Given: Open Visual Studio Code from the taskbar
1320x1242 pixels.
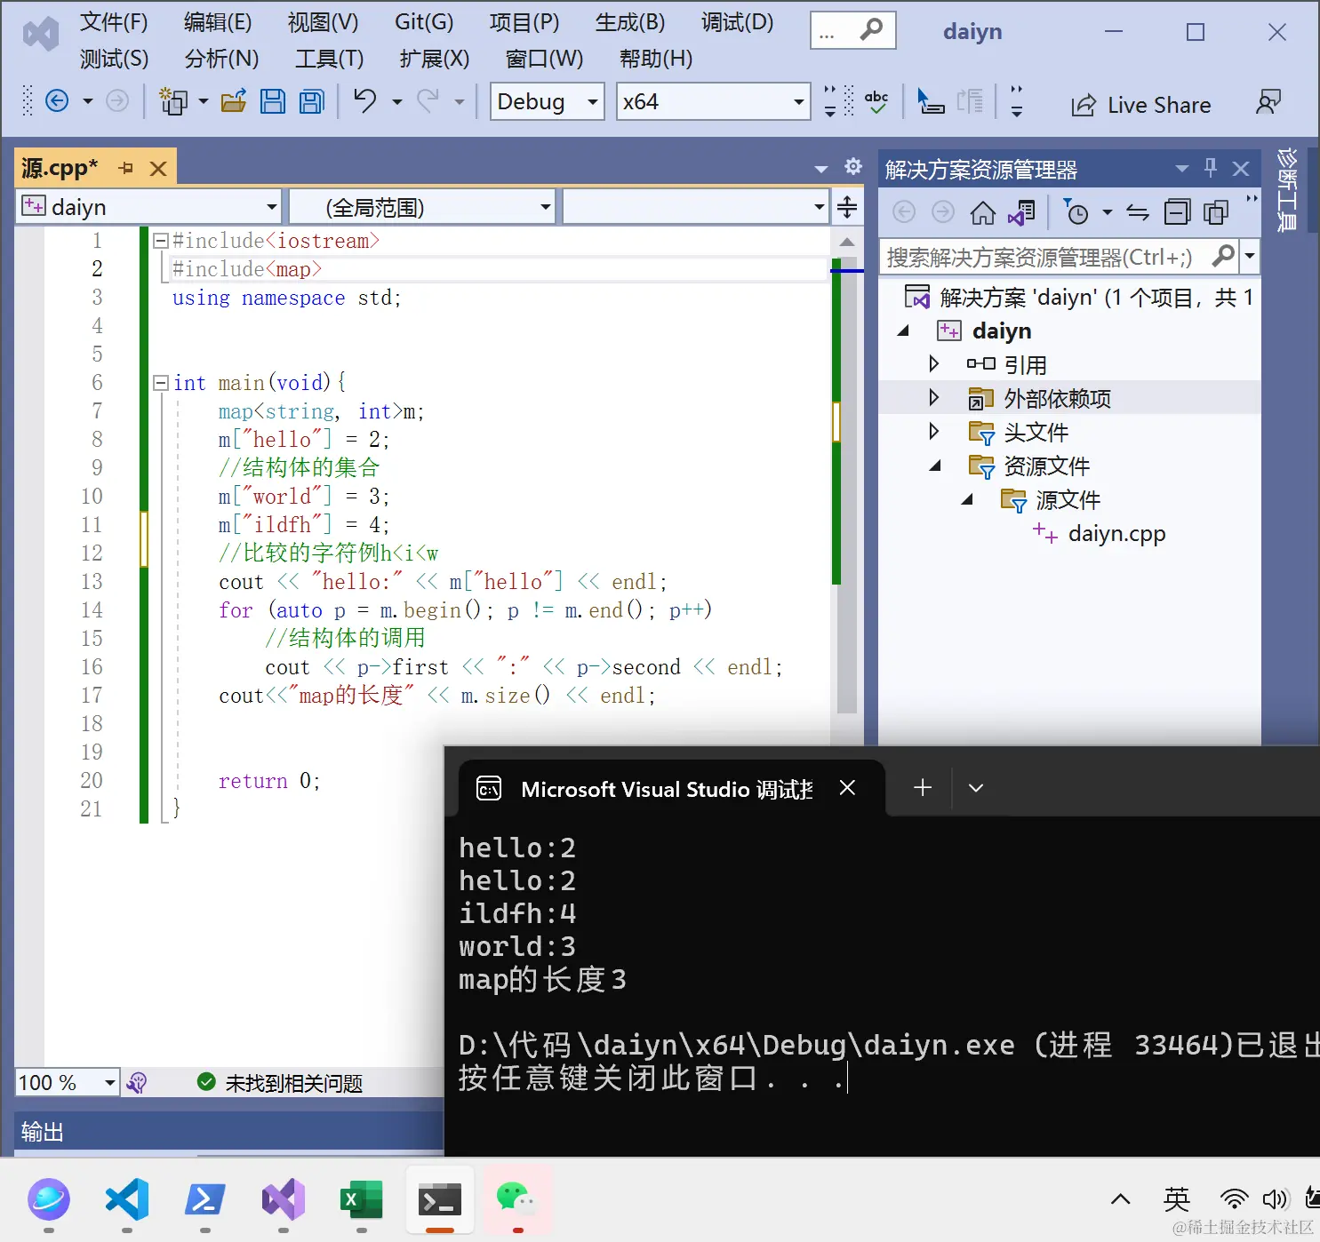Looking at the screenshot, I should pyautogui.click(x=126, y=1200).
